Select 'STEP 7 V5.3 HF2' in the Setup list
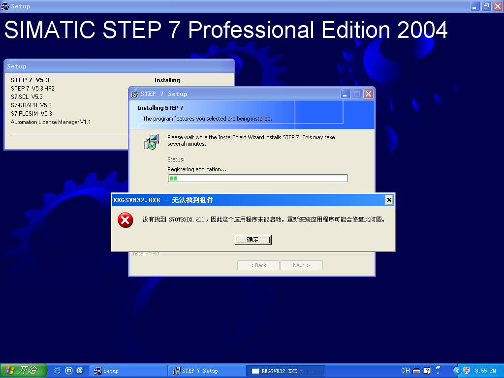The image size is (504, 378). [33, 89]
